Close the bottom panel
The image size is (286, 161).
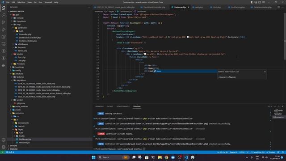(282, 106)
